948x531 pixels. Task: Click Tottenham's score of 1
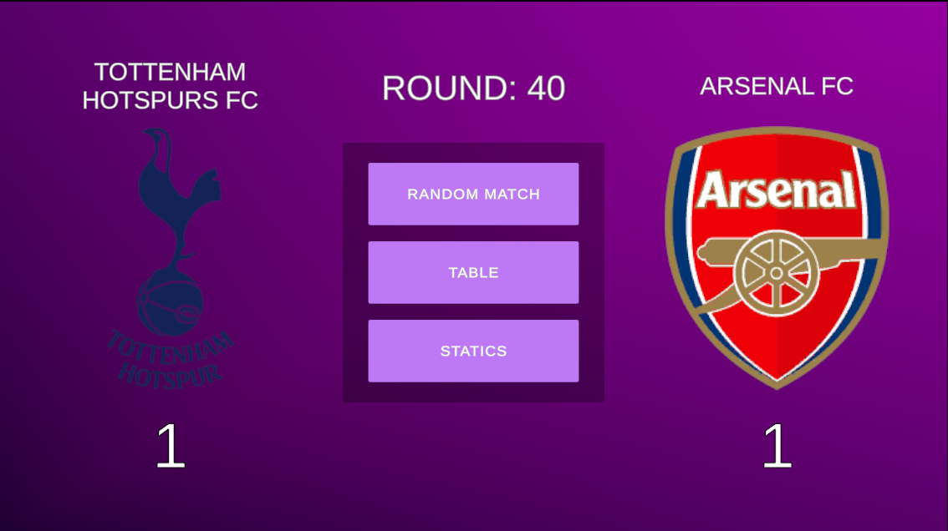pyautogui.click(x=170, y=448)
